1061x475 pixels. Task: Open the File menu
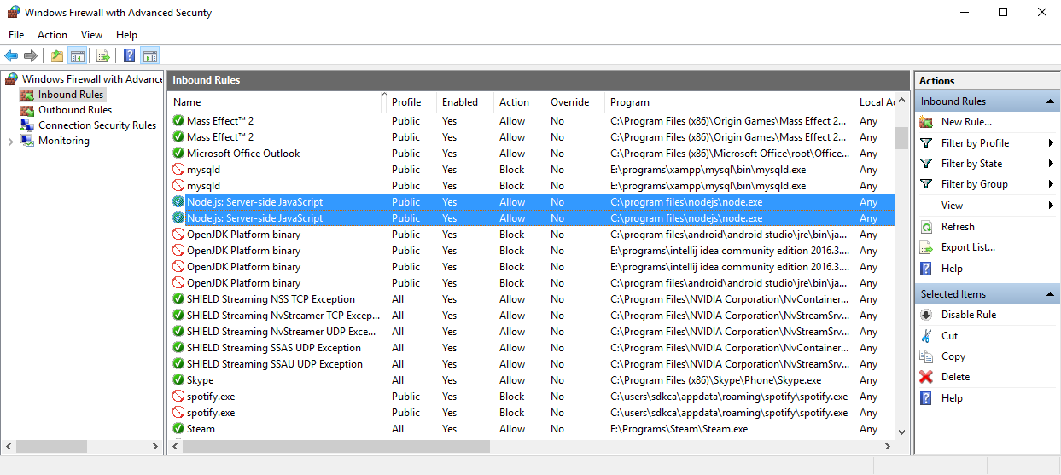click(16, 35)
